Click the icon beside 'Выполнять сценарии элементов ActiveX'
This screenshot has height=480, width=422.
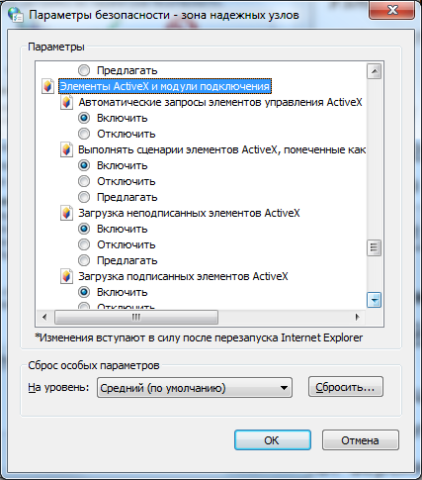click(66, 149)
